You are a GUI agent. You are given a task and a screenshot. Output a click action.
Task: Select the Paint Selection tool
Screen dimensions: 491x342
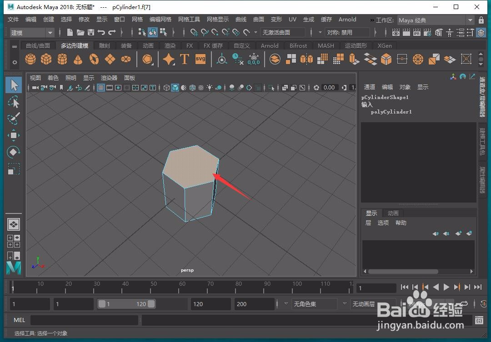(14, 119)
